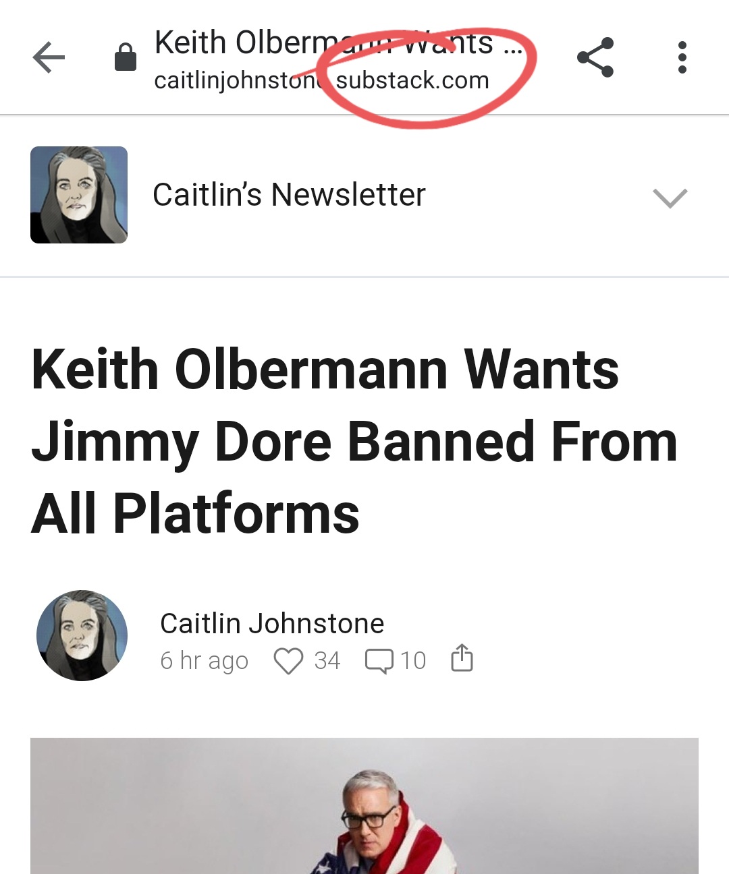This screenshot has height=874, width=729.
Task: Click the padlock site security icon
Action: [x=125, y=57]
